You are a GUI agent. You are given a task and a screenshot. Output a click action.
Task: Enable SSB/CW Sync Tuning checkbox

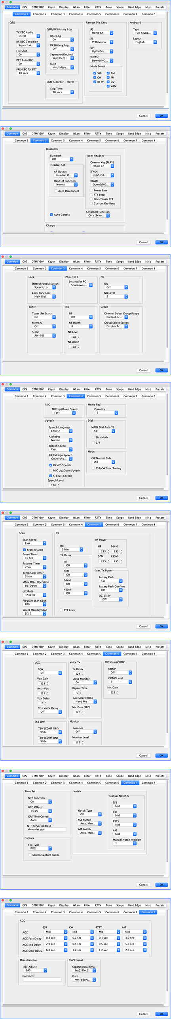[x=93, y=468]
